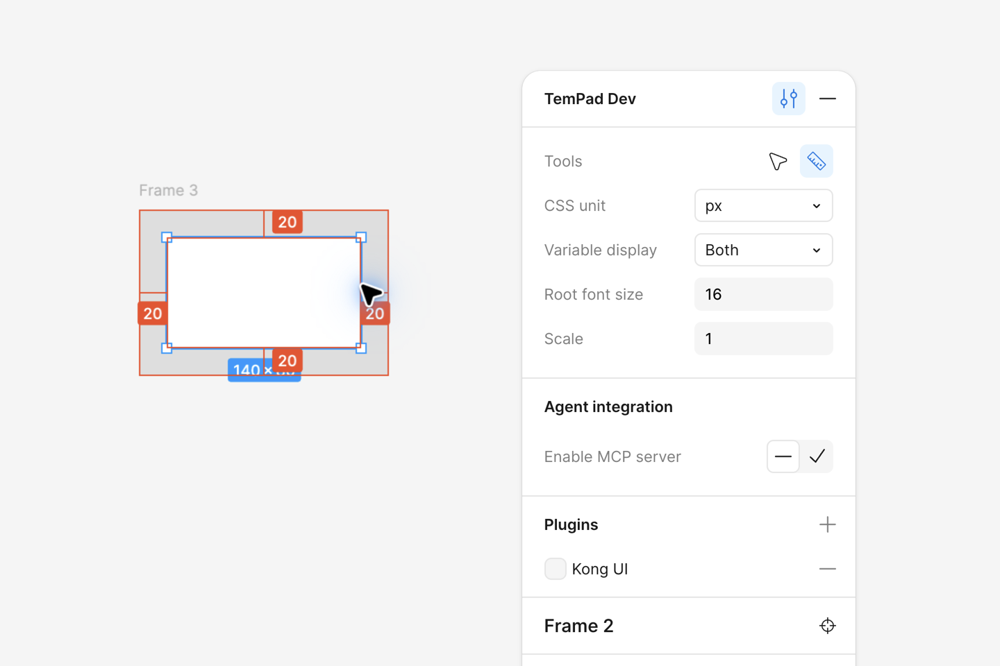Click the Agent integration section heading
This screenshot has width=1000, height=666.
pyautogui.click(x=608, y=407)
